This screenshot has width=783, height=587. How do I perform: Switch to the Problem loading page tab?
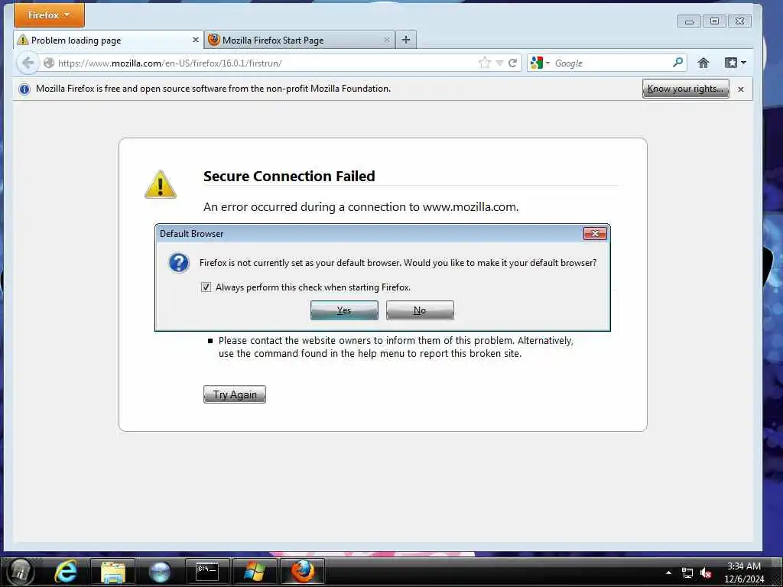point(109,40)
